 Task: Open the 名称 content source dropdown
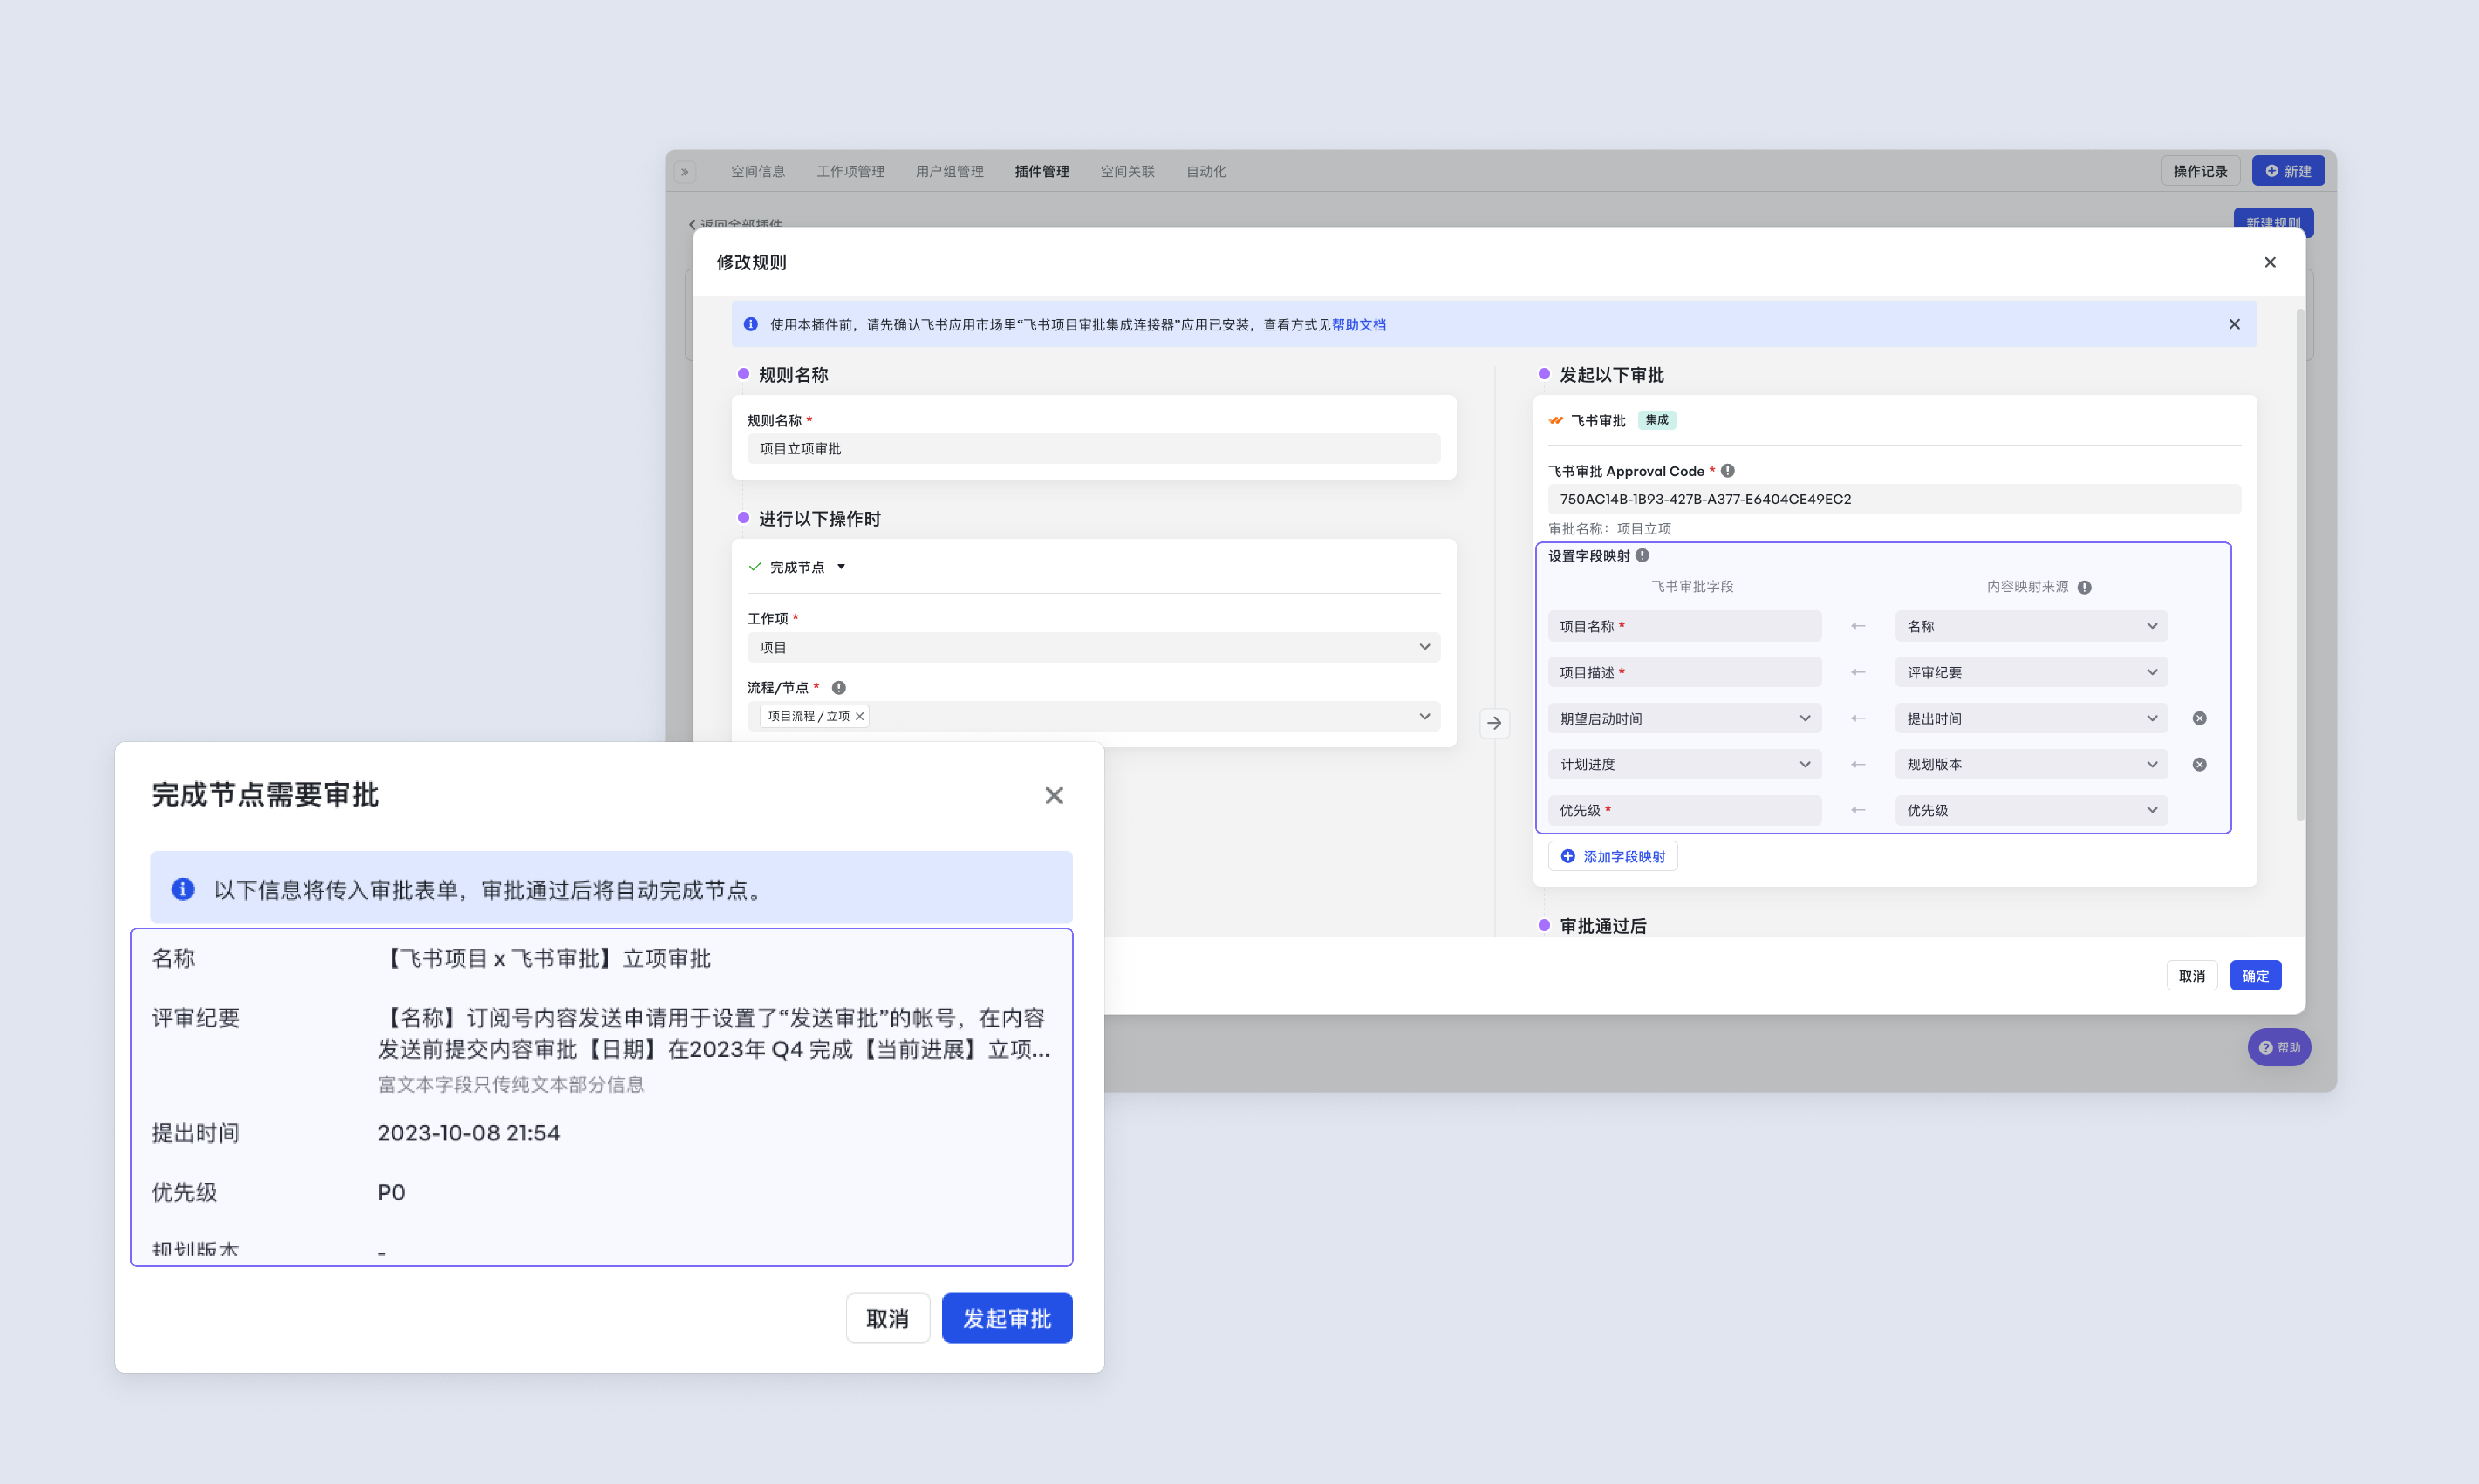(2031, 626)
